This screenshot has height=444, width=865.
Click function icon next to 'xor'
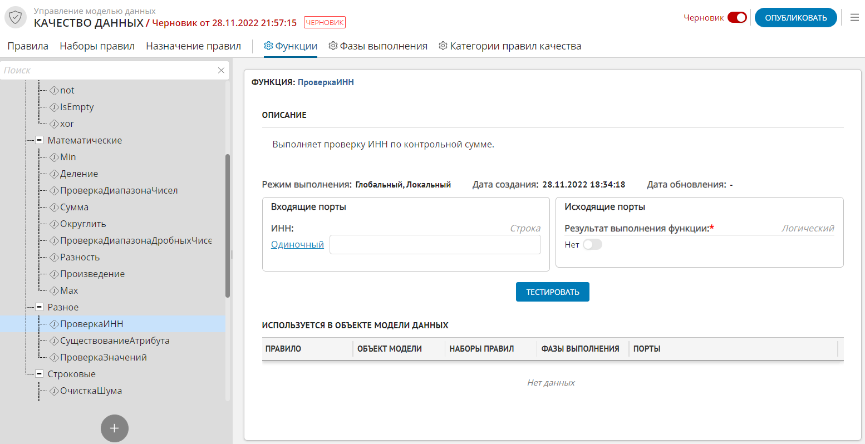54,124
